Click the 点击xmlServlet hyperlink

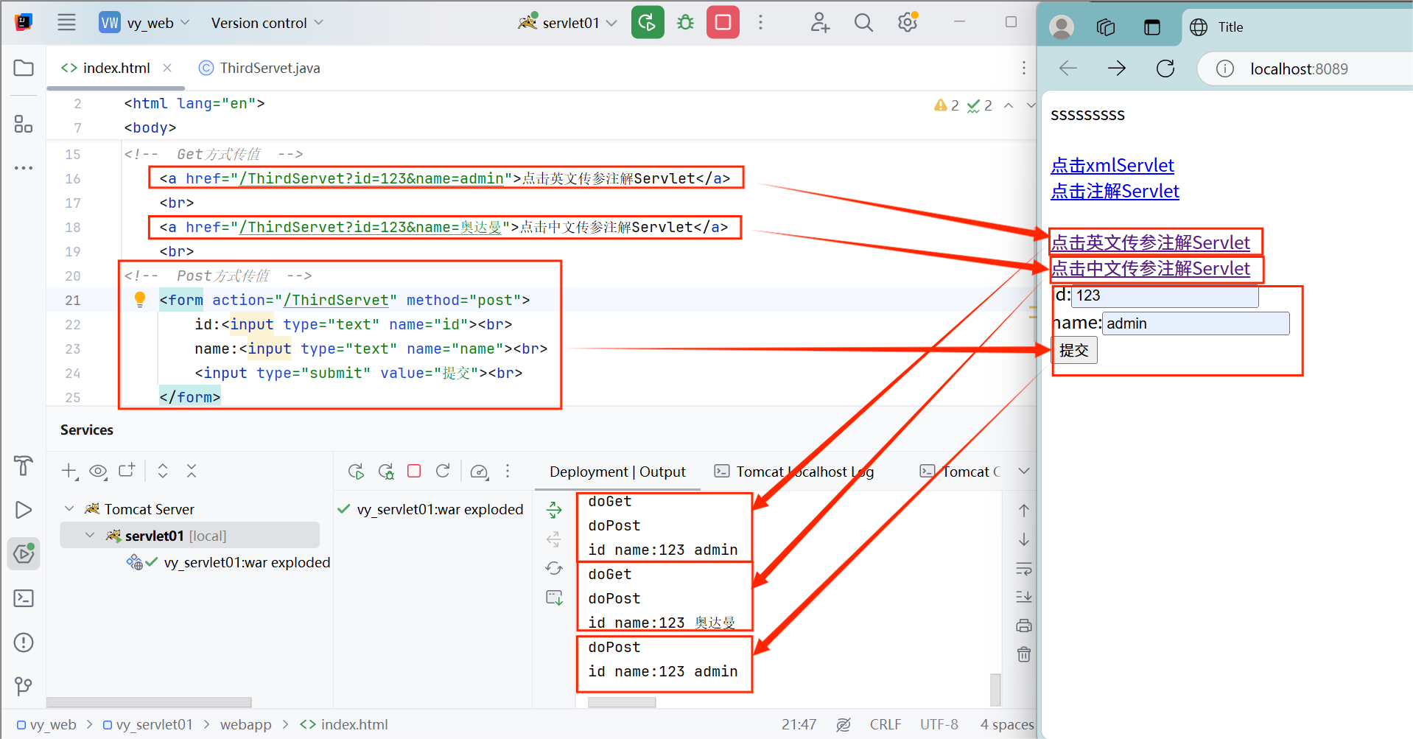click(1112, 165)
